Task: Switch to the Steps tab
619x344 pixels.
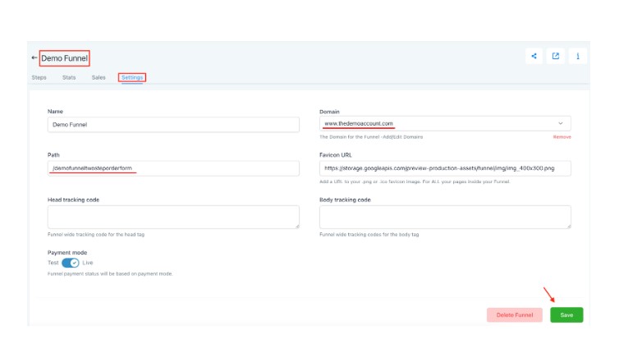Action: point(39,77)
